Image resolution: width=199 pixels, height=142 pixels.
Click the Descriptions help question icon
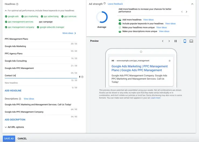pyautogui.click(x=20, y=99)
